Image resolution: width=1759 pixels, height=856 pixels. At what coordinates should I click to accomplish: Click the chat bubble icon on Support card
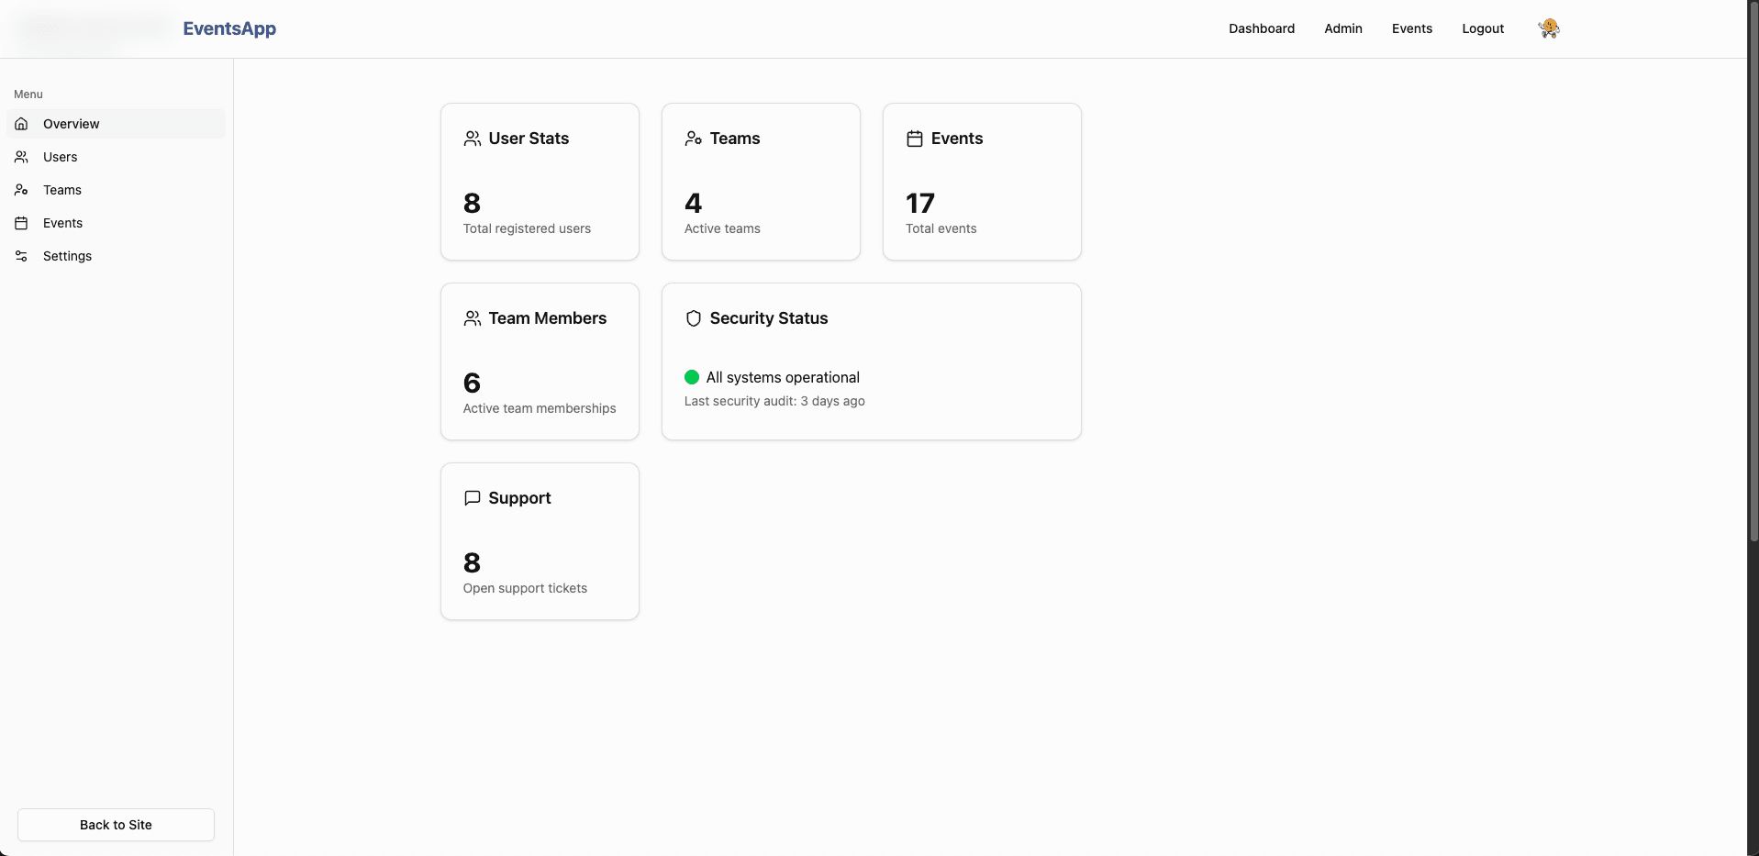pos(473,497)
